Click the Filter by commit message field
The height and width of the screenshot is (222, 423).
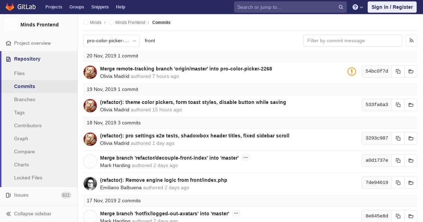pos(352,41)
